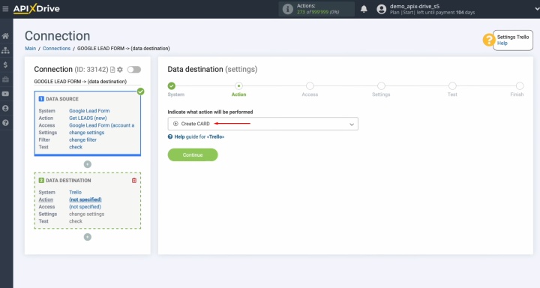
Task: Open the notifications bell
Action: click(364, 9)
